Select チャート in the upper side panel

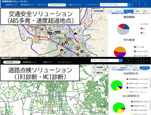(129, 11)
